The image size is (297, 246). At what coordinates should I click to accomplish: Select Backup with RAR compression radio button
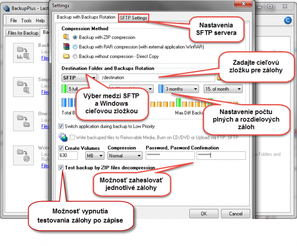tap(75, 47)
